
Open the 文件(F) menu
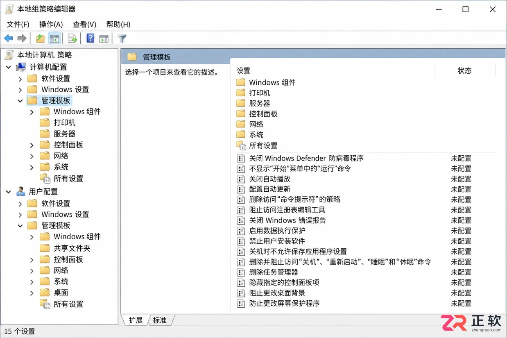18,24
